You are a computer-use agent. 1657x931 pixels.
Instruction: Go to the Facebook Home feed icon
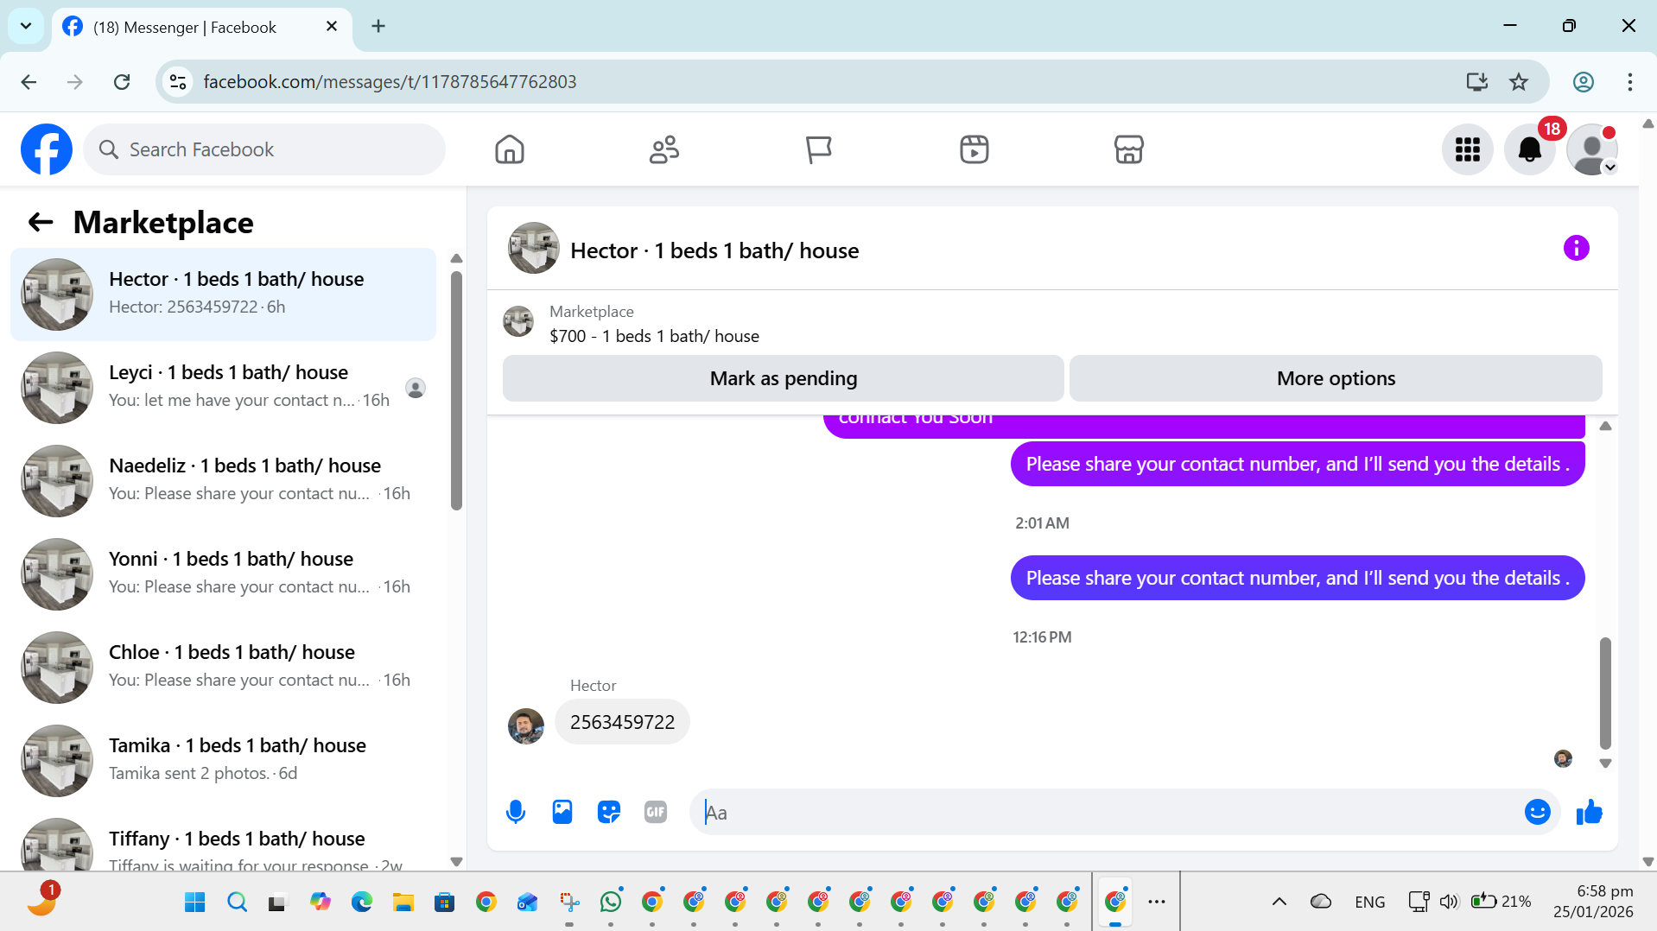tap(510, 149)
